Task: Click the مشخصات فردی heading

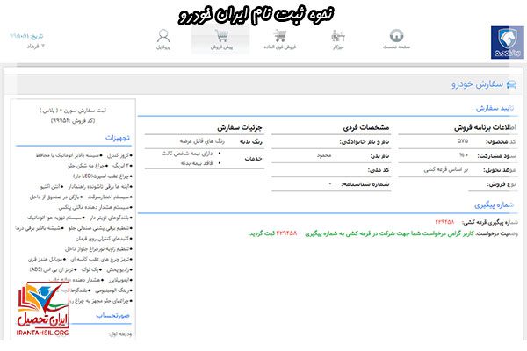Action: click(x=366, y=127)
